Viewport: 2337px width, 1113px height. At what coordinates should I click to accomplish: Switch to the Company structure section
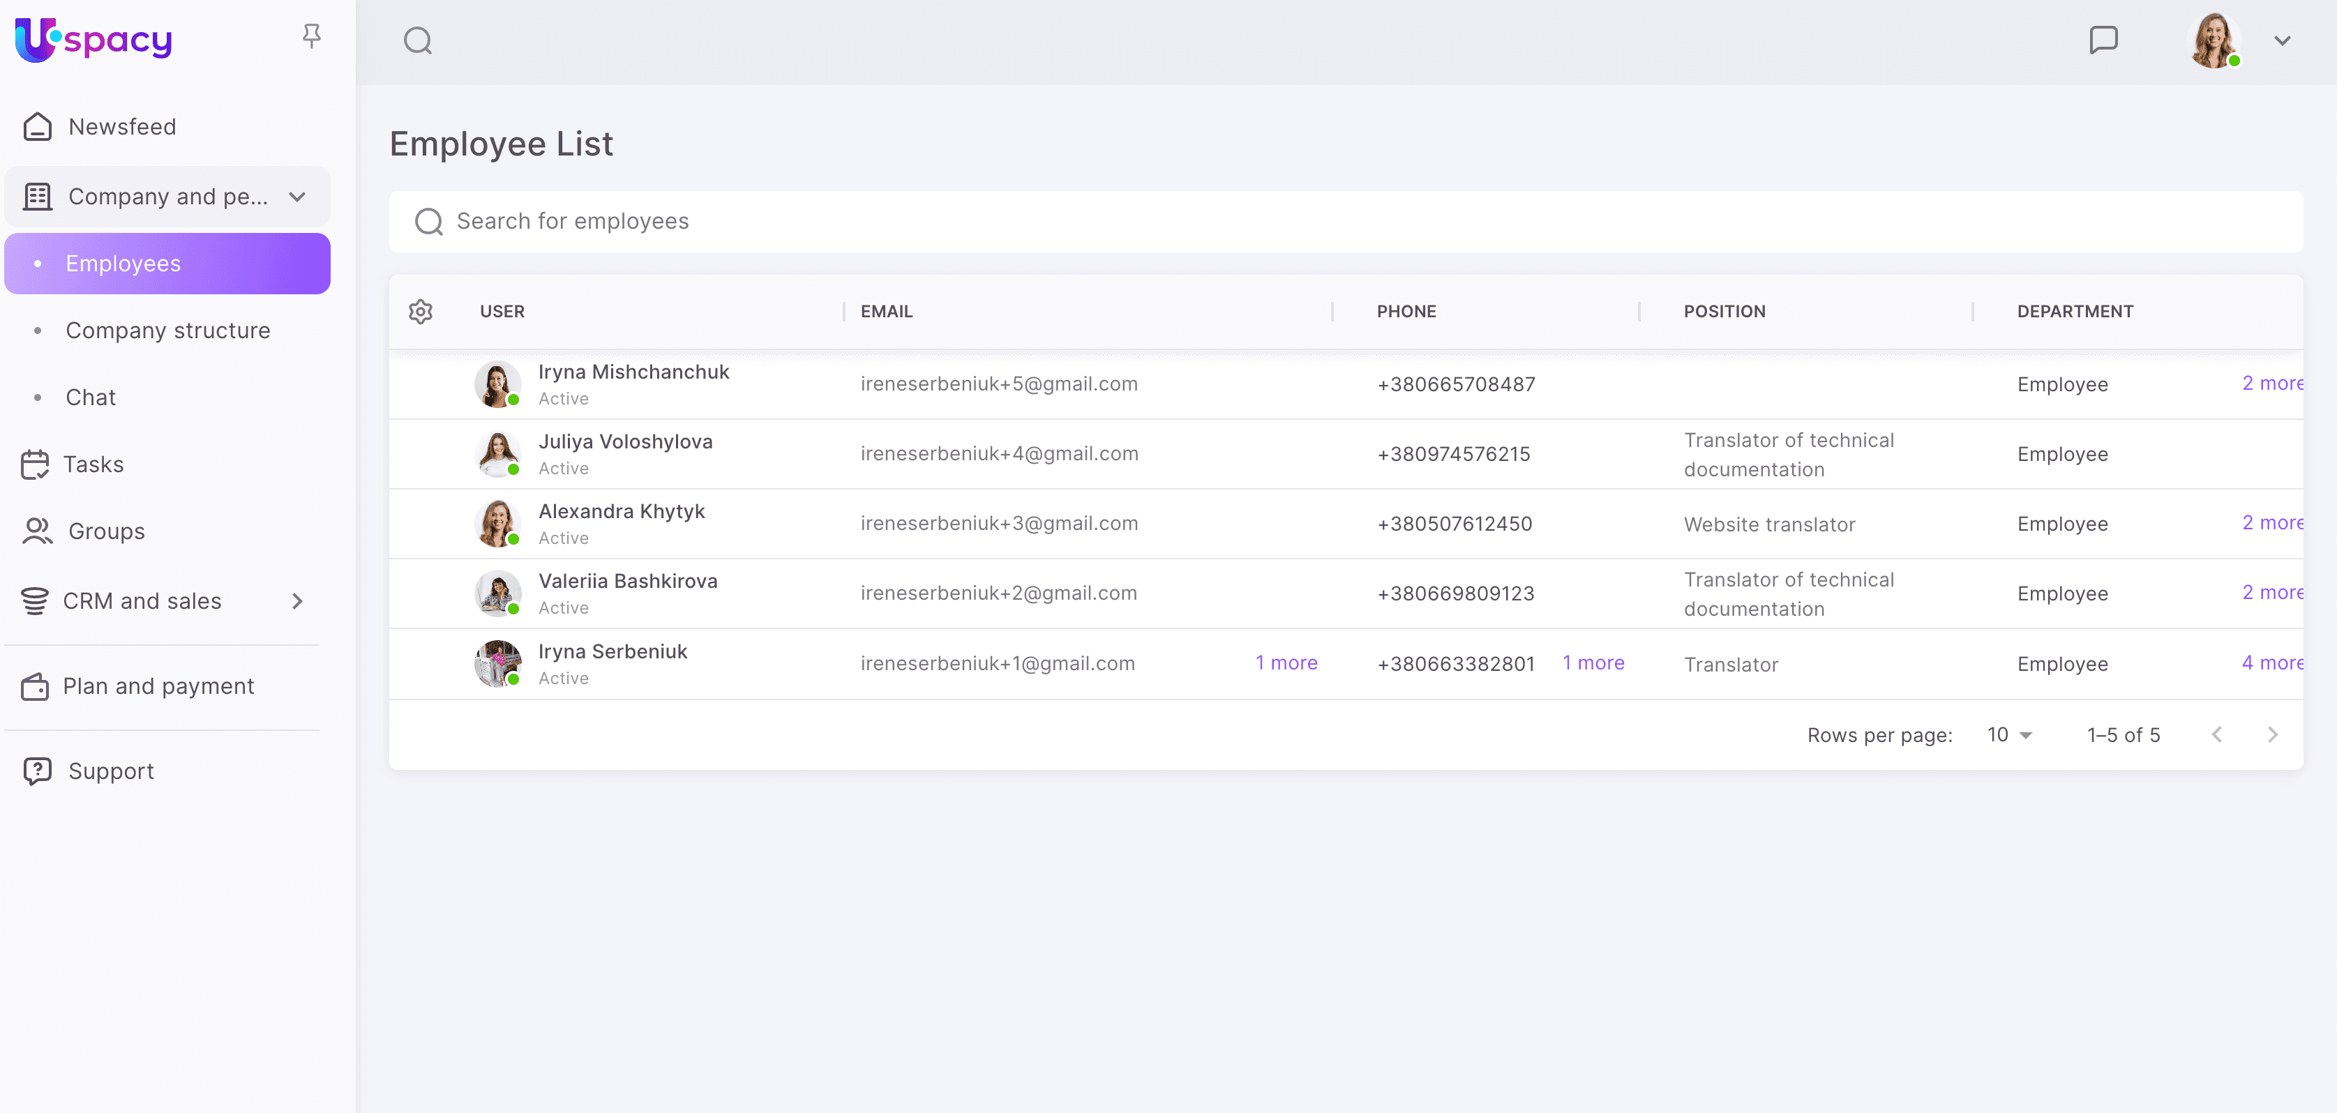[168, 330]
